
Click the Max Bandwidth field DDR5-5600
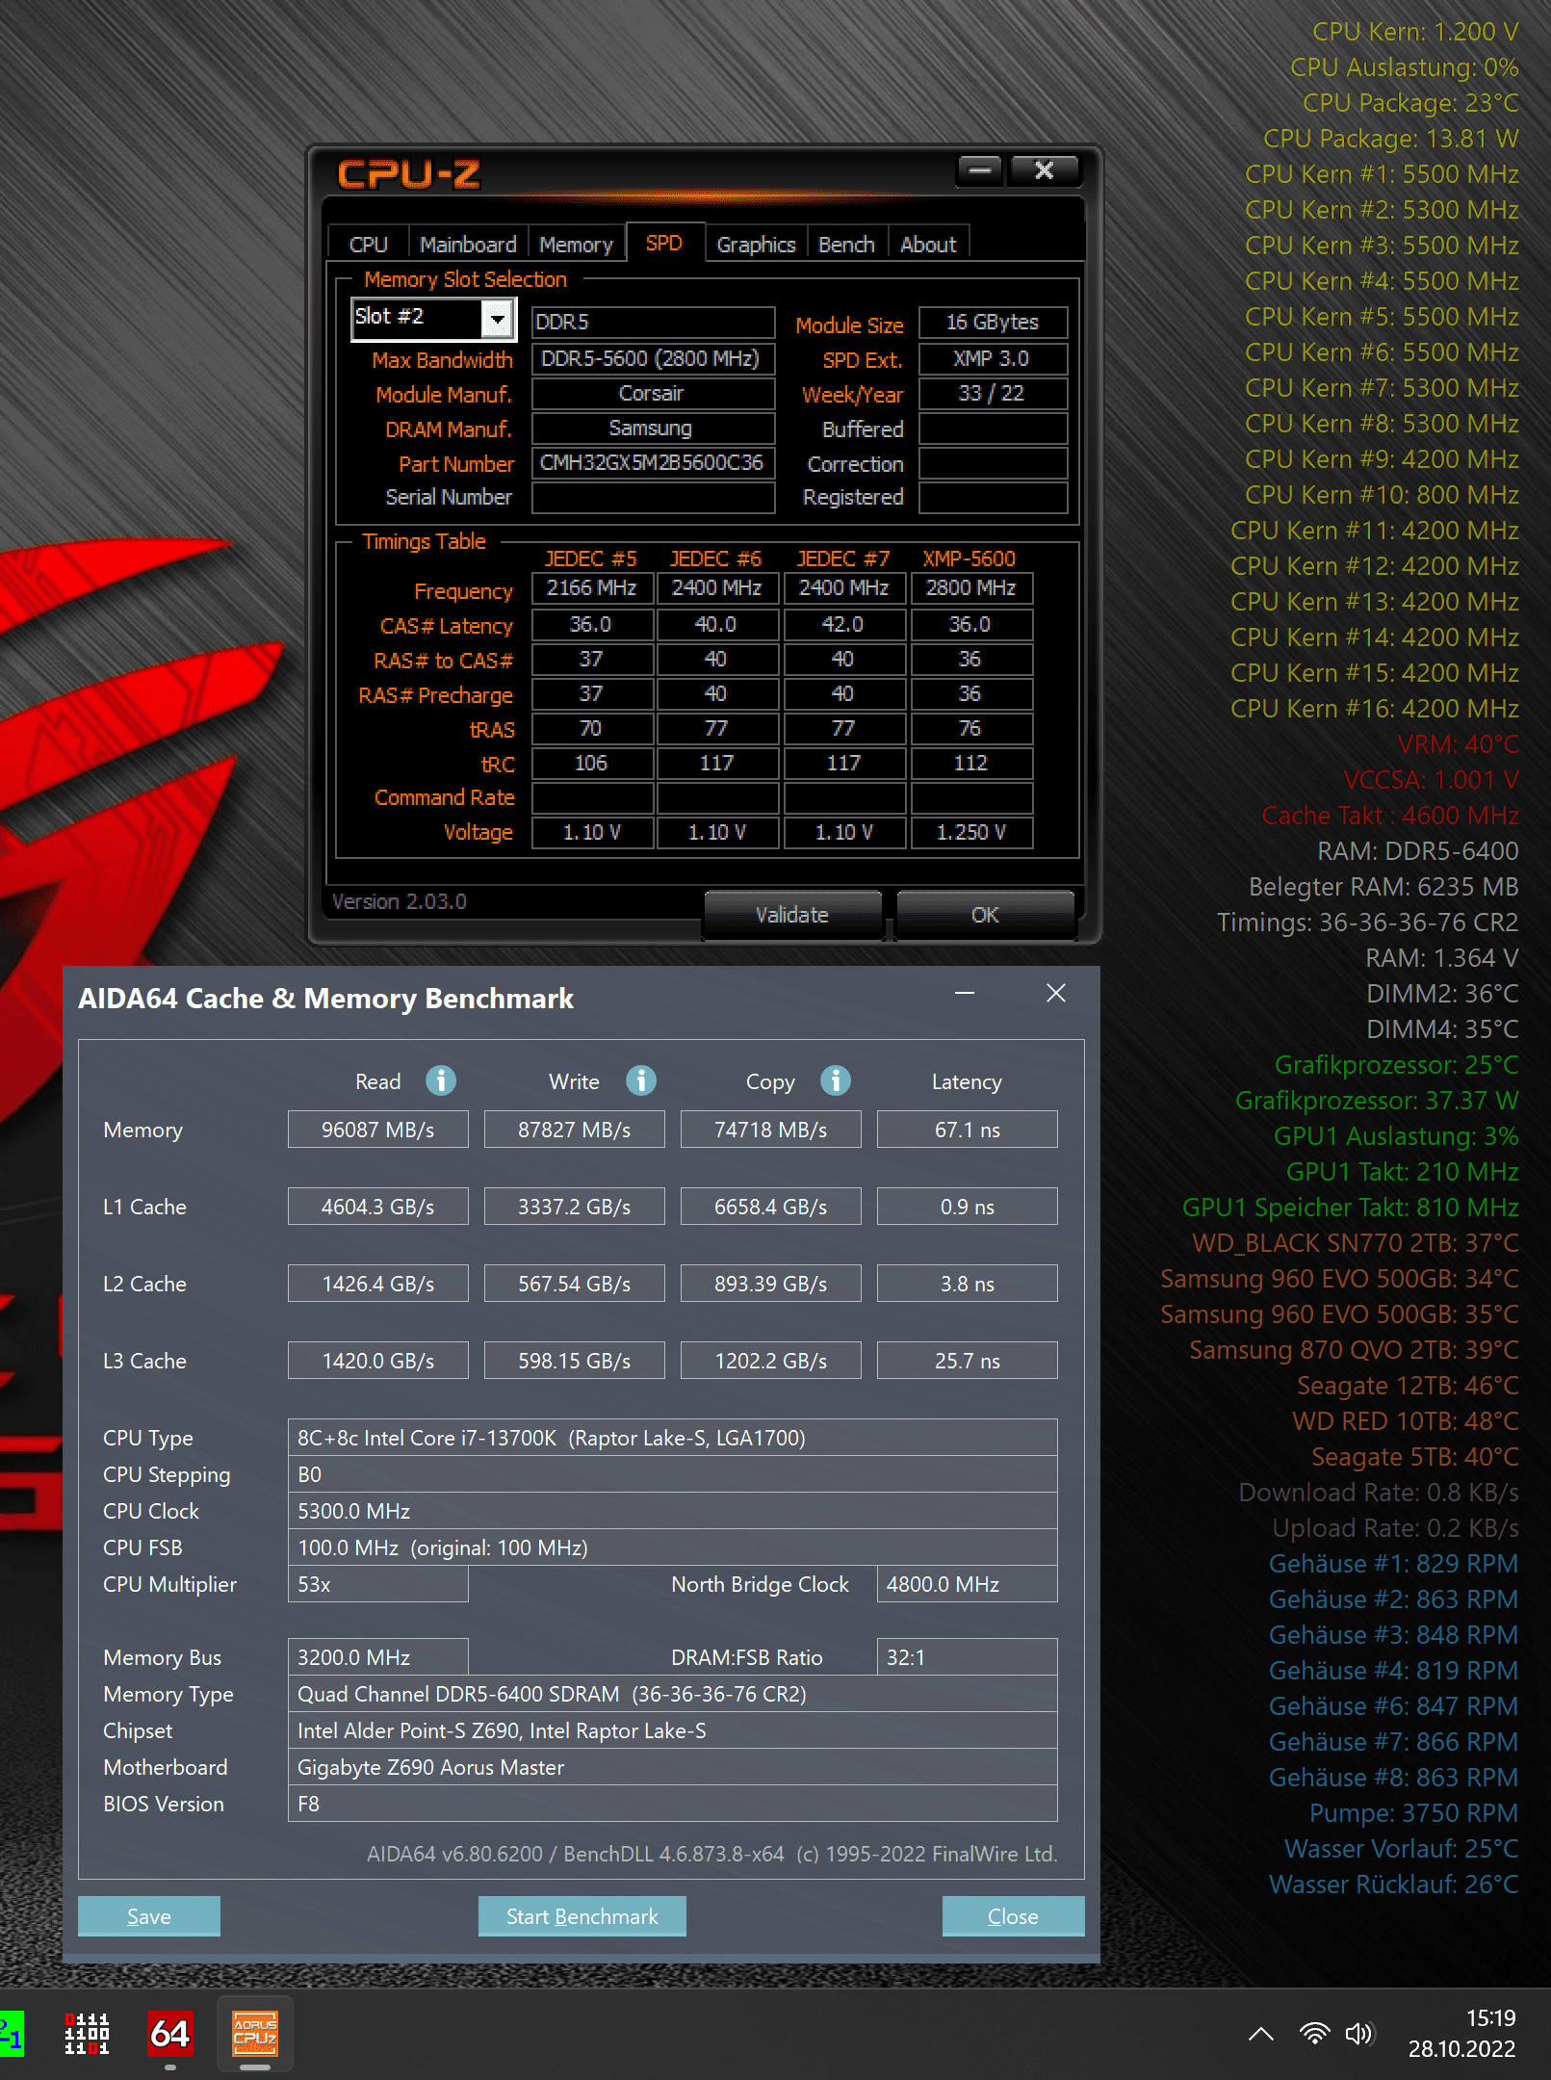click(653, 359)
